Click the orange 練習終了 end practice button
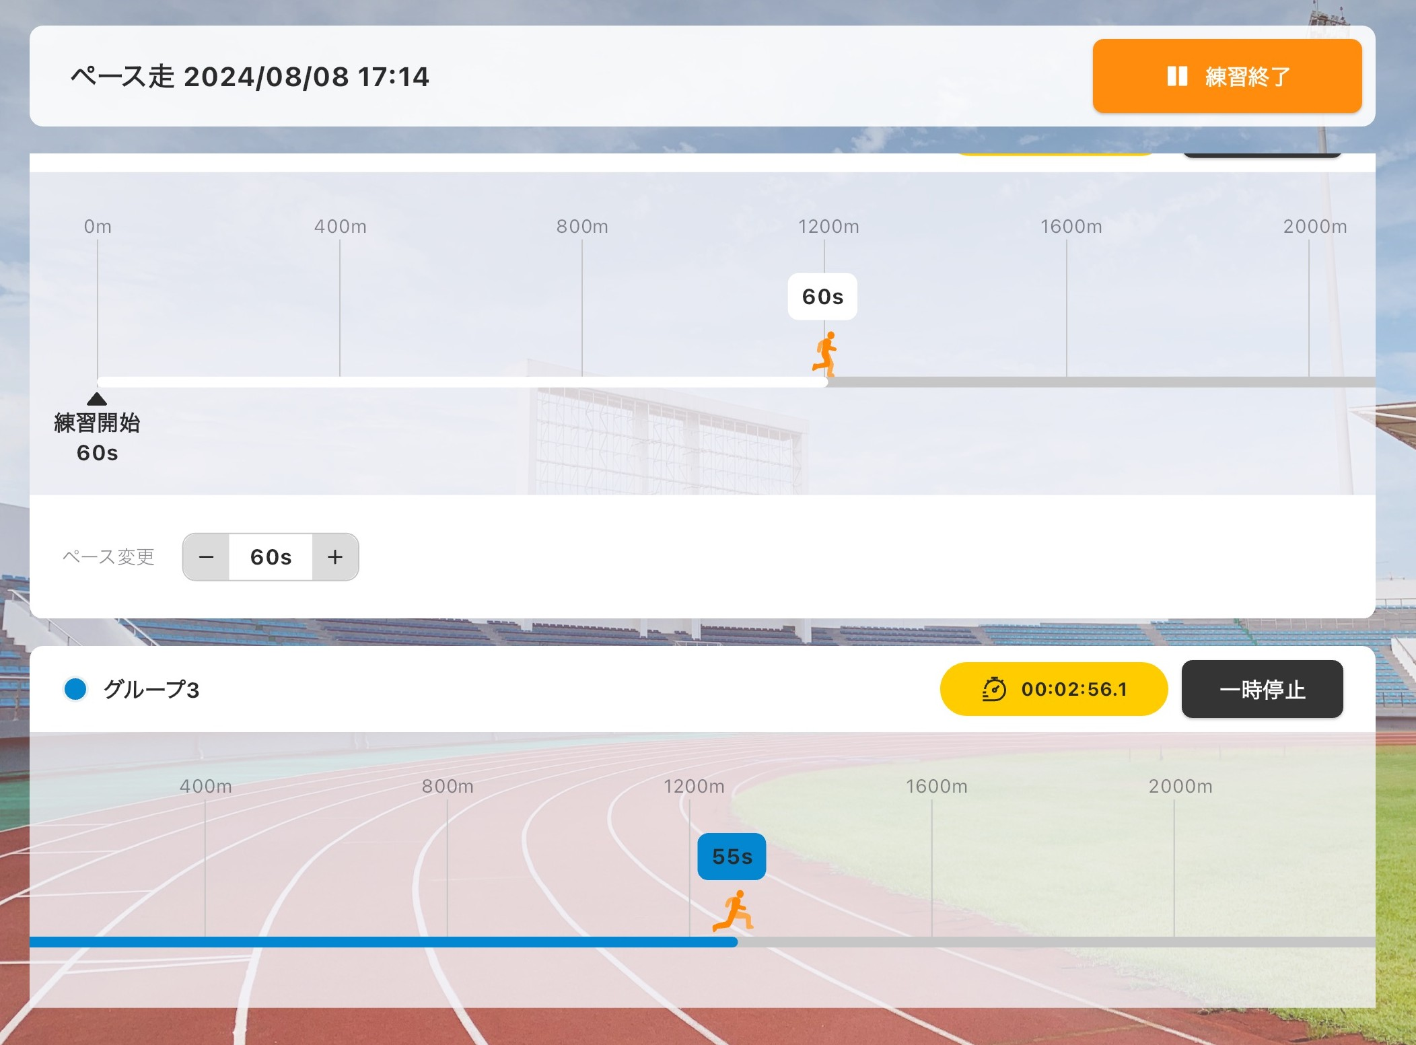The height and width of the screenshot is (1045, 1416). tap(1226, 76)
